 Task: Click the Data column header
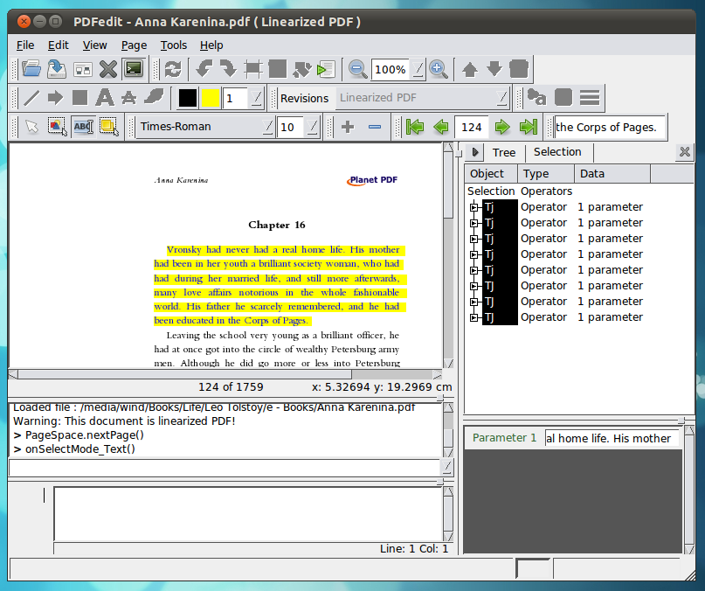612,174
